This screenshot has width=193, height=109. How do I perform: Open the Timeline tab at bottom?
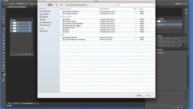tap(9, 106)
